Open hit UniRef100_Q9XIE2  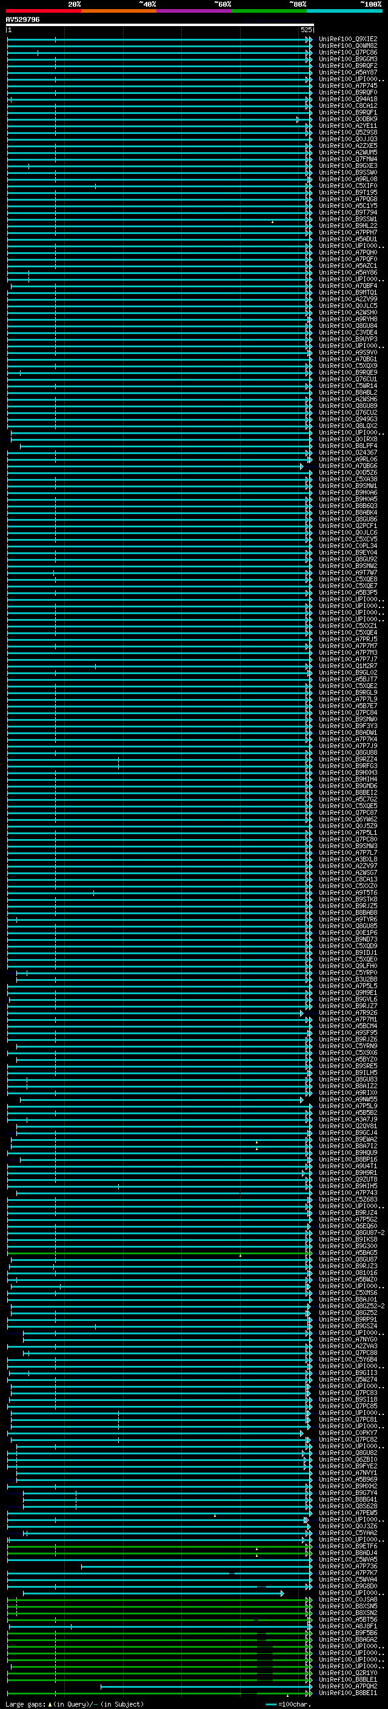tap(348, 39)
